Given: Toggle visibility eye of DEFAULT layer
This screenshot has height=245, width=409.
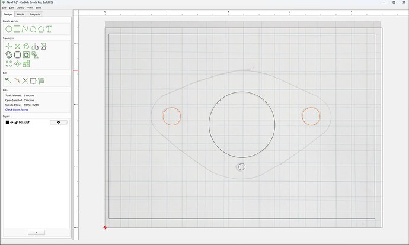Looking at the screenshot, I should point(12,122).
